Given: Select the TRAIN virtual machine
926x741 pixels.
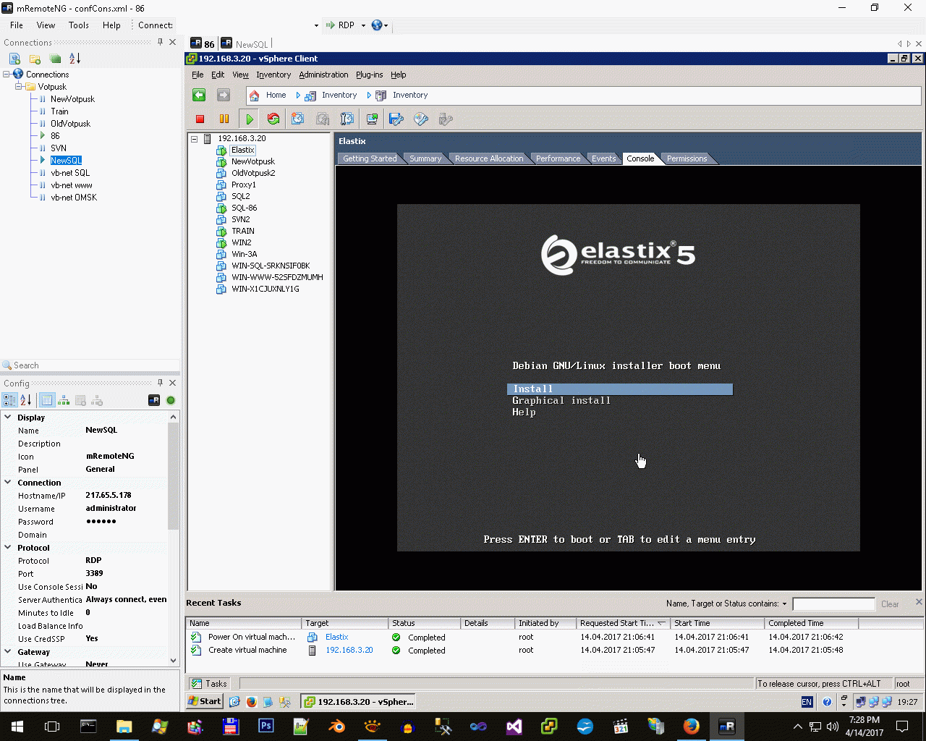Looking at the screenshot, I should (243, 231).
